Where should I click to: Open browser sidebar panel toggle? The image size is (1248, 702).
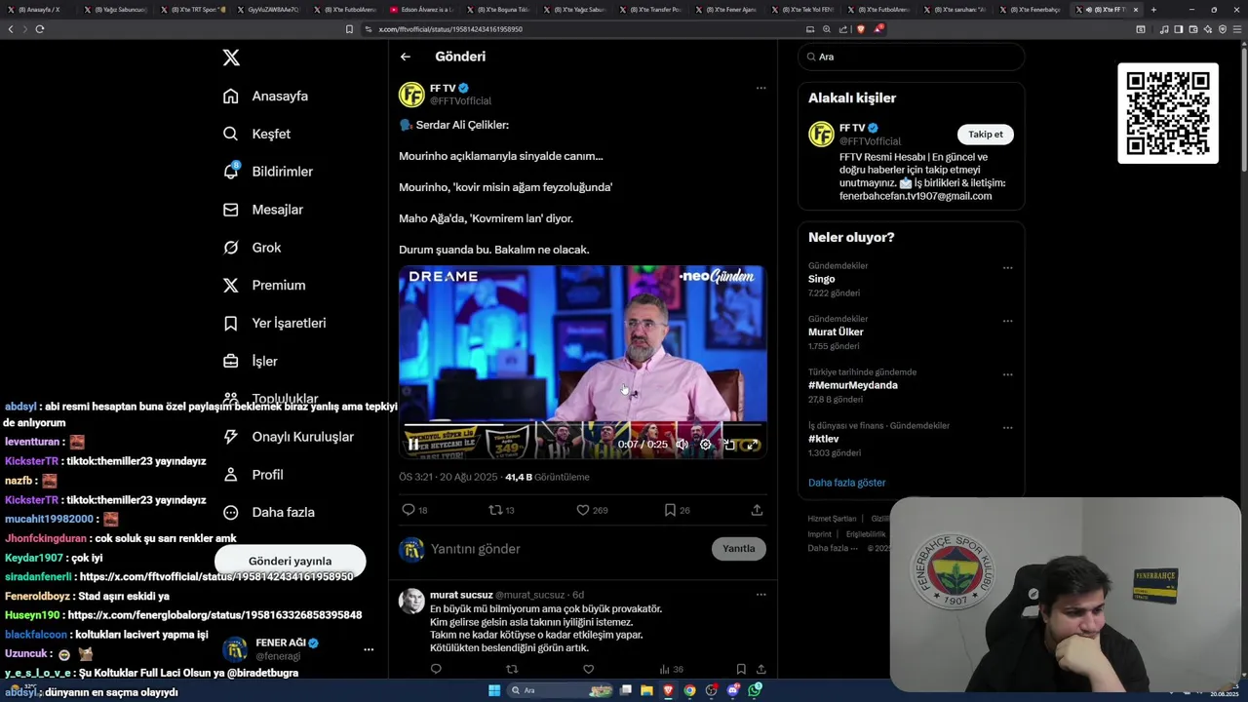coord(1179,29)
